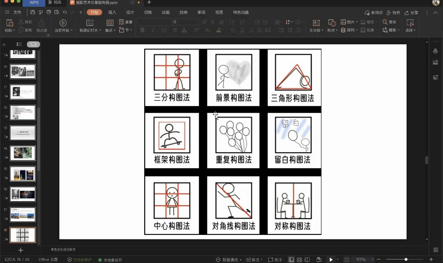Toggle normal view in the status bar

[x=291, y=260]
